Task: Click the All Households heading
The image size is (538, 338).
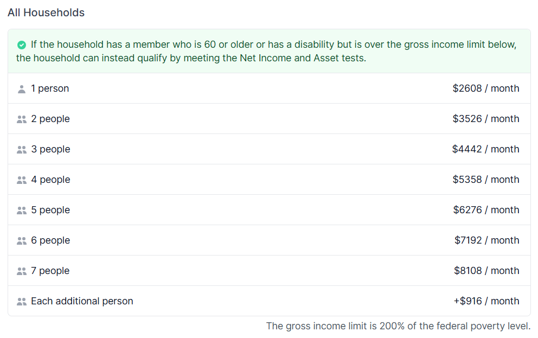Action: click(46, 12)
